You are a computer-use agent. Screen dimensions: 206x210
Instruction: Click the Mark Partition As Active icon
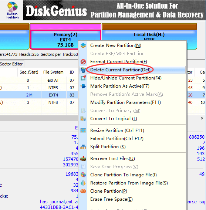pos(83,86)
